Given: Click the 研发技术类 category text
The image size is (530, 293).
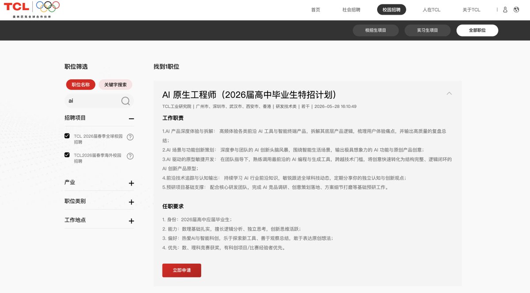Looking at the screenshot, I should coord(286,106).
